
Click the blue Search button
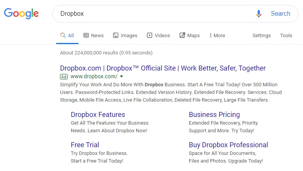[x=280, y=13]
